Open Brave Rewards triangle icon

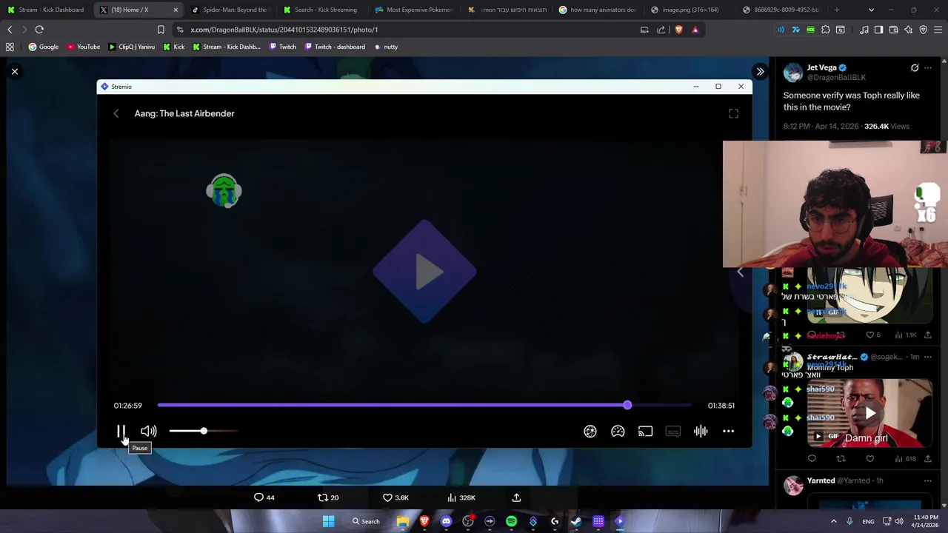point(695,30)
